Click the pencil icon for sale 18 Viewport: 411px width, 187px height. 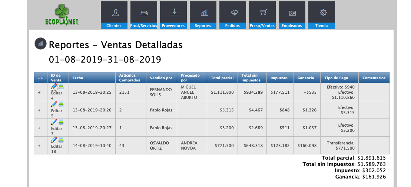pos(54,140)
